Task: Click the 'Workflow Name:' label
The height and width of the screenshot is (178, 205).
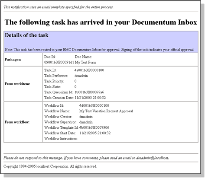Action: coord(57,111)
